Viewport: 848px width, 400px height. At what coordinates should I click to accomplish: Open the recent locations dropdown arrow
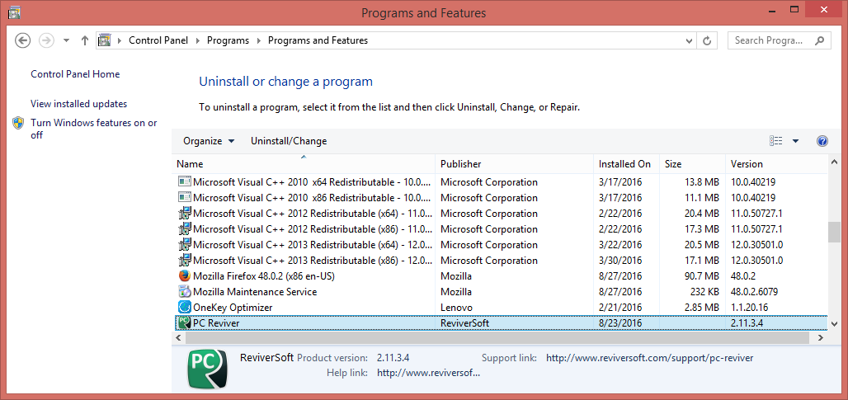66,40
